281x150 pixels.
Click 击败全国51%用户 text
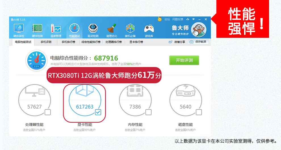pos(34,130)
